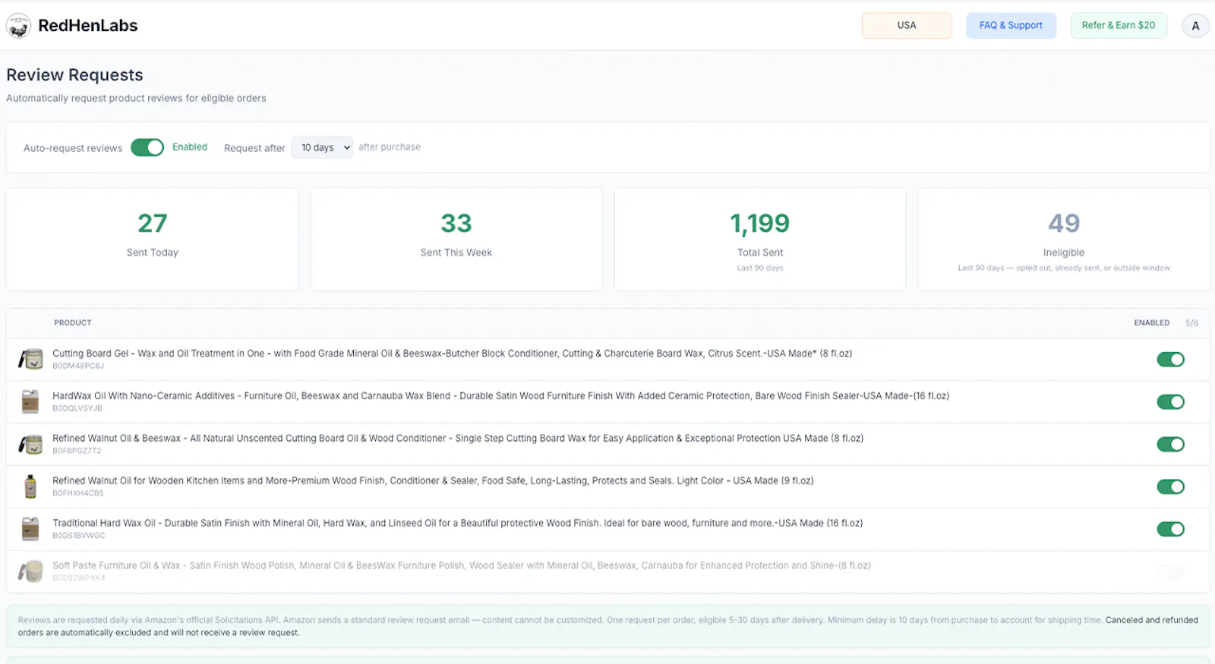
Task: Click the Sent This Week card showing 33
Action: [456, 239]
